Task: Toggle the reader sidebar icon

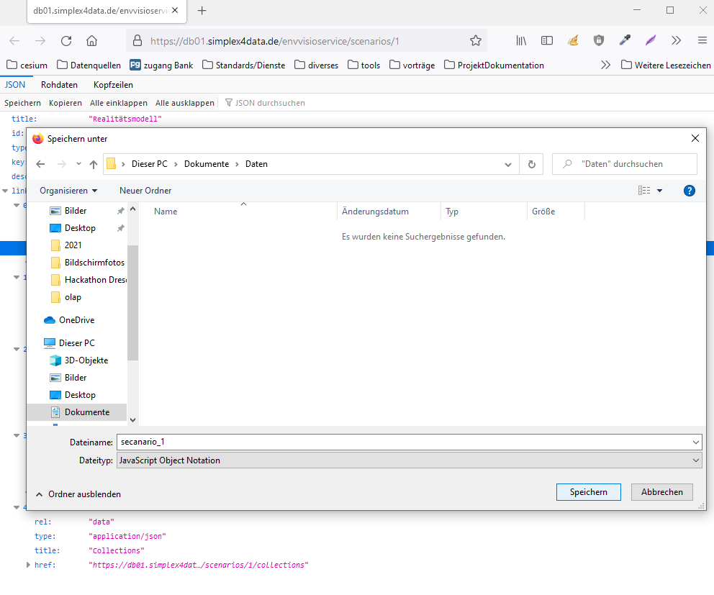Action: point(547,40)
